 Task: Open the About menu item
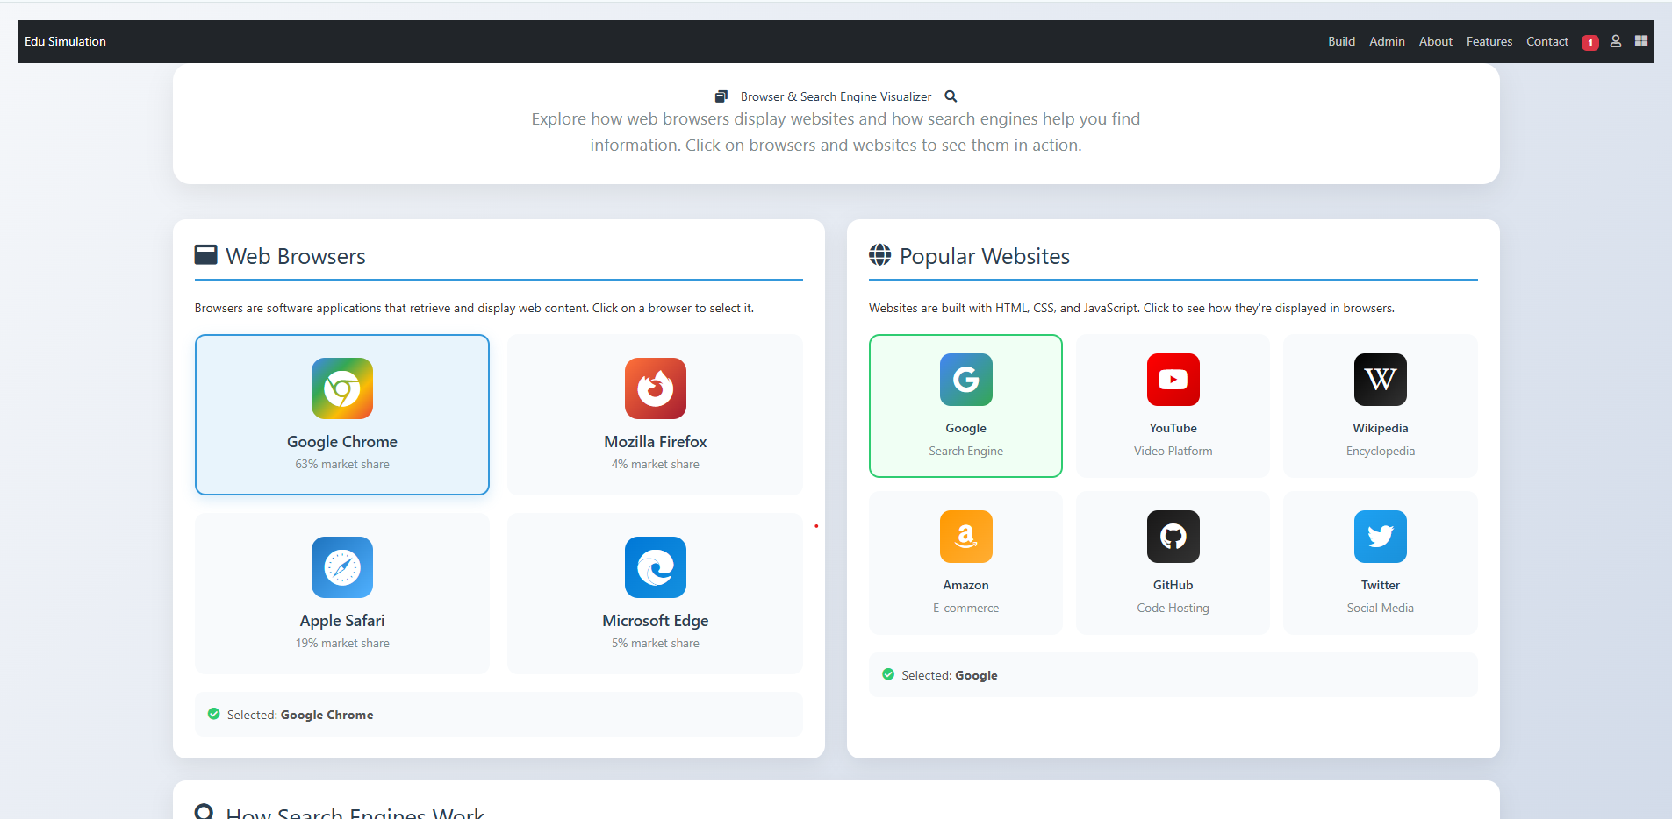click(1436, 41)
